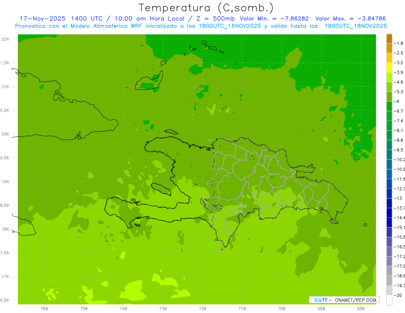This screenshot has height=313, width=405.
Task: Pick the orange swatch between -1.8 and -2.5
Action: point(389,48)
